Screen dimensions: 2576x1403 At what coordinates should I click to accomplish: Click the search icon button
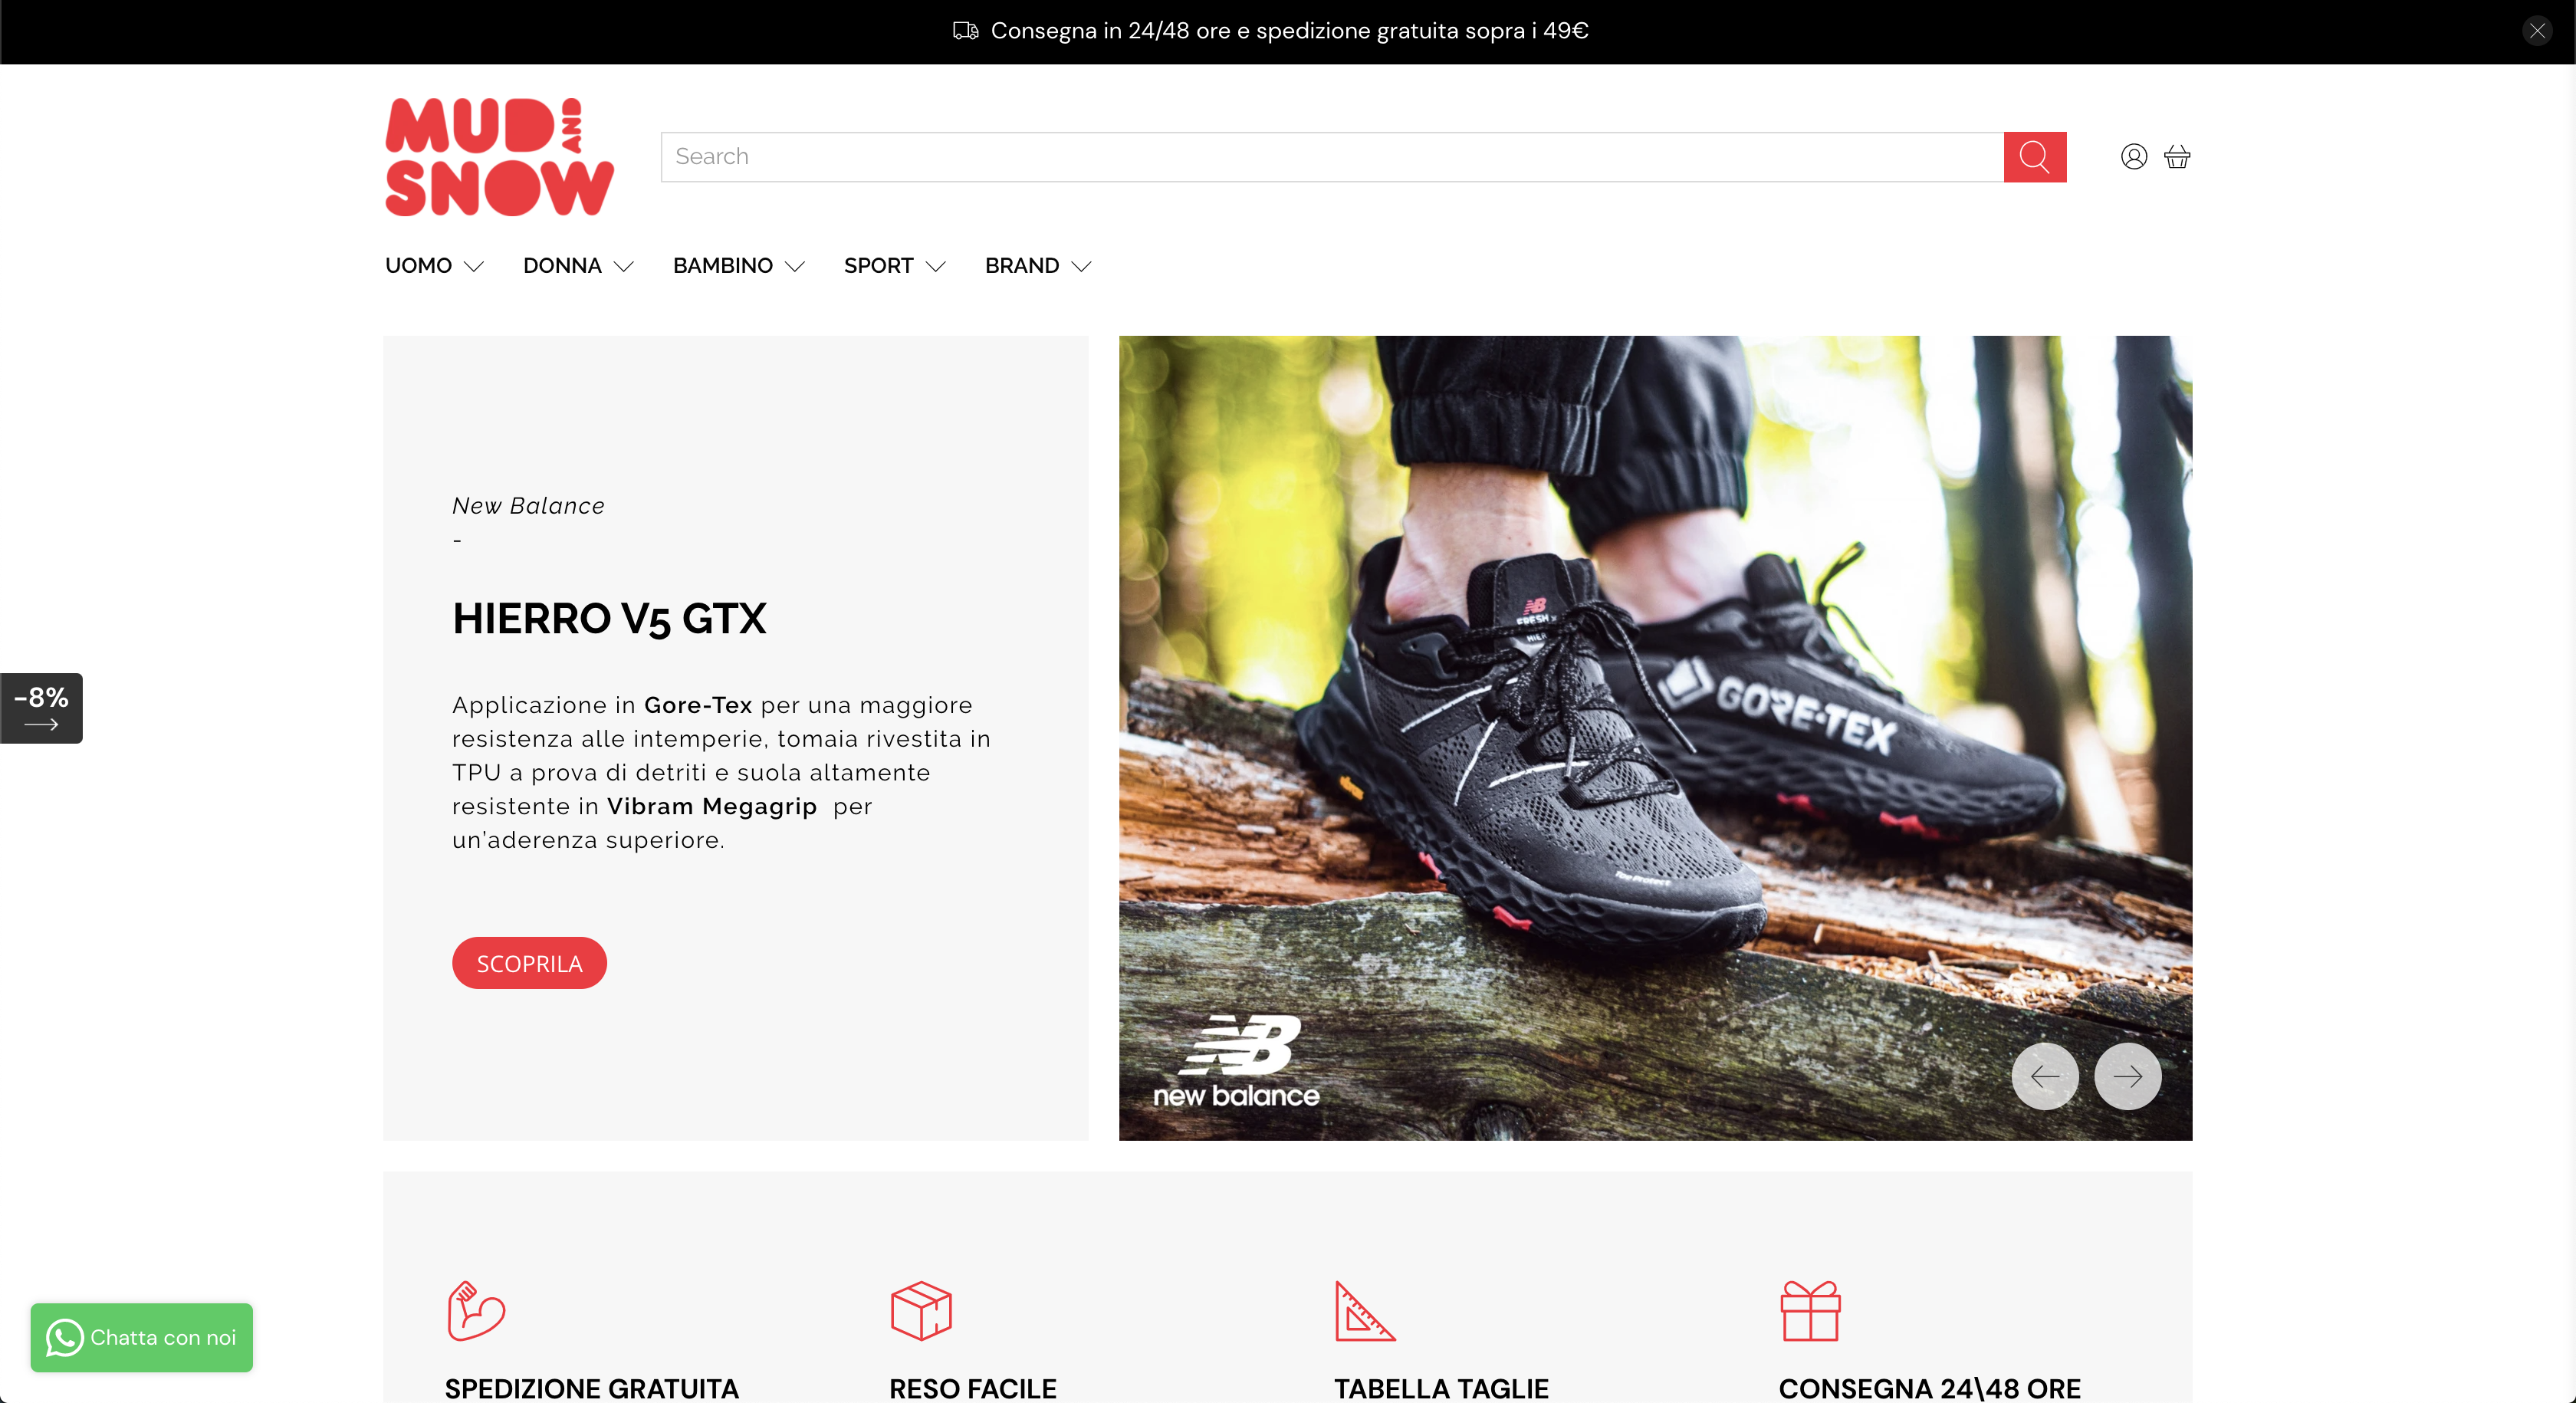point(2036,156)
